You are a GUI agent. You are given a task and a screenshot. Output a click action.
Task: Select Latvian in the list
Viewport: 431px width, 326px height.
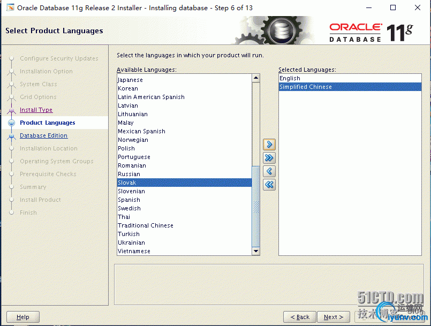pyautogui.click(x=184, y=105)
